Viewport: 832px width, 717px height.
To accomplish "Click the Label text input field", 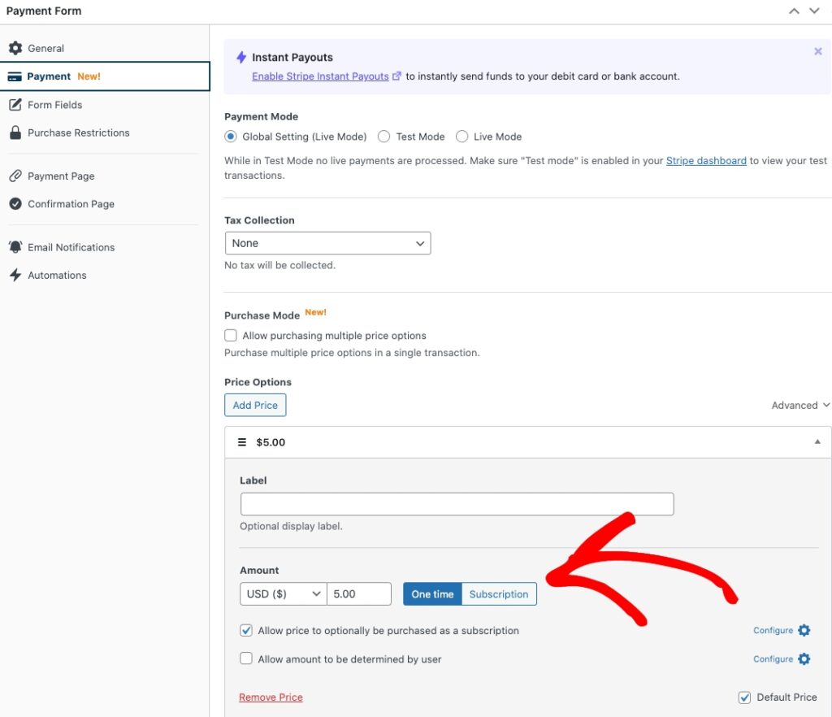I will (457, 504).
